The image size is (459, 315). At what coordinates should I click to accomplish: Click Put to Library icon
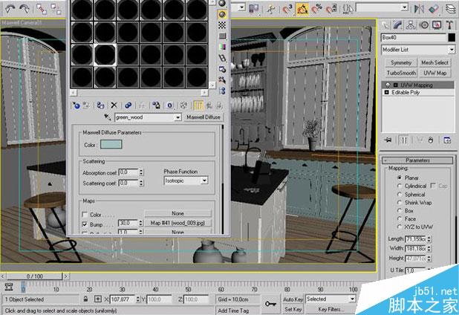tap(156, 105)
